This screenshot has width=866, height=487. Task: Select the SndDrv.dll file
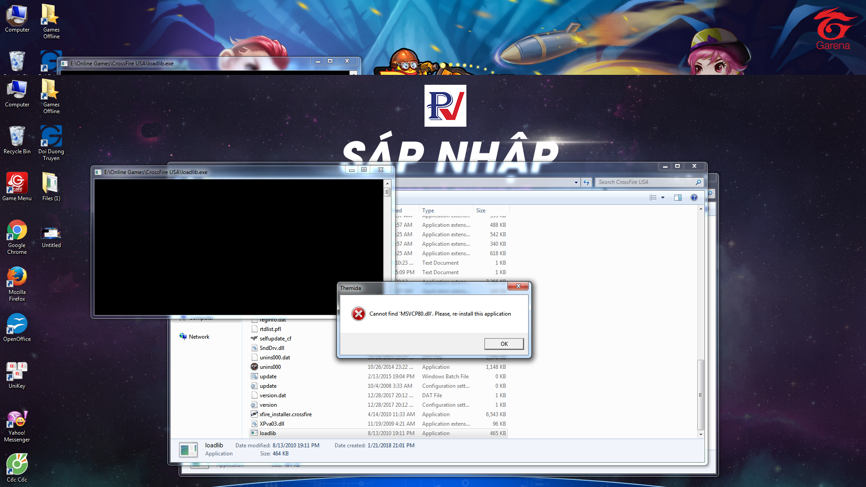coord(272,348)
